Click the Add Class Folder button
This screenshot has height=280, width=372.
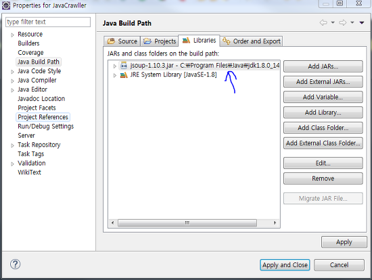(323, 127)
